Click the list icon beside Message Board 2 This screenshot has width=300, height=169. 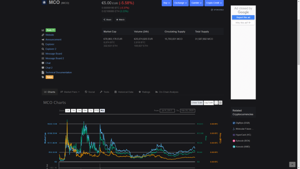pyautogui.click(x=43, y=58)
